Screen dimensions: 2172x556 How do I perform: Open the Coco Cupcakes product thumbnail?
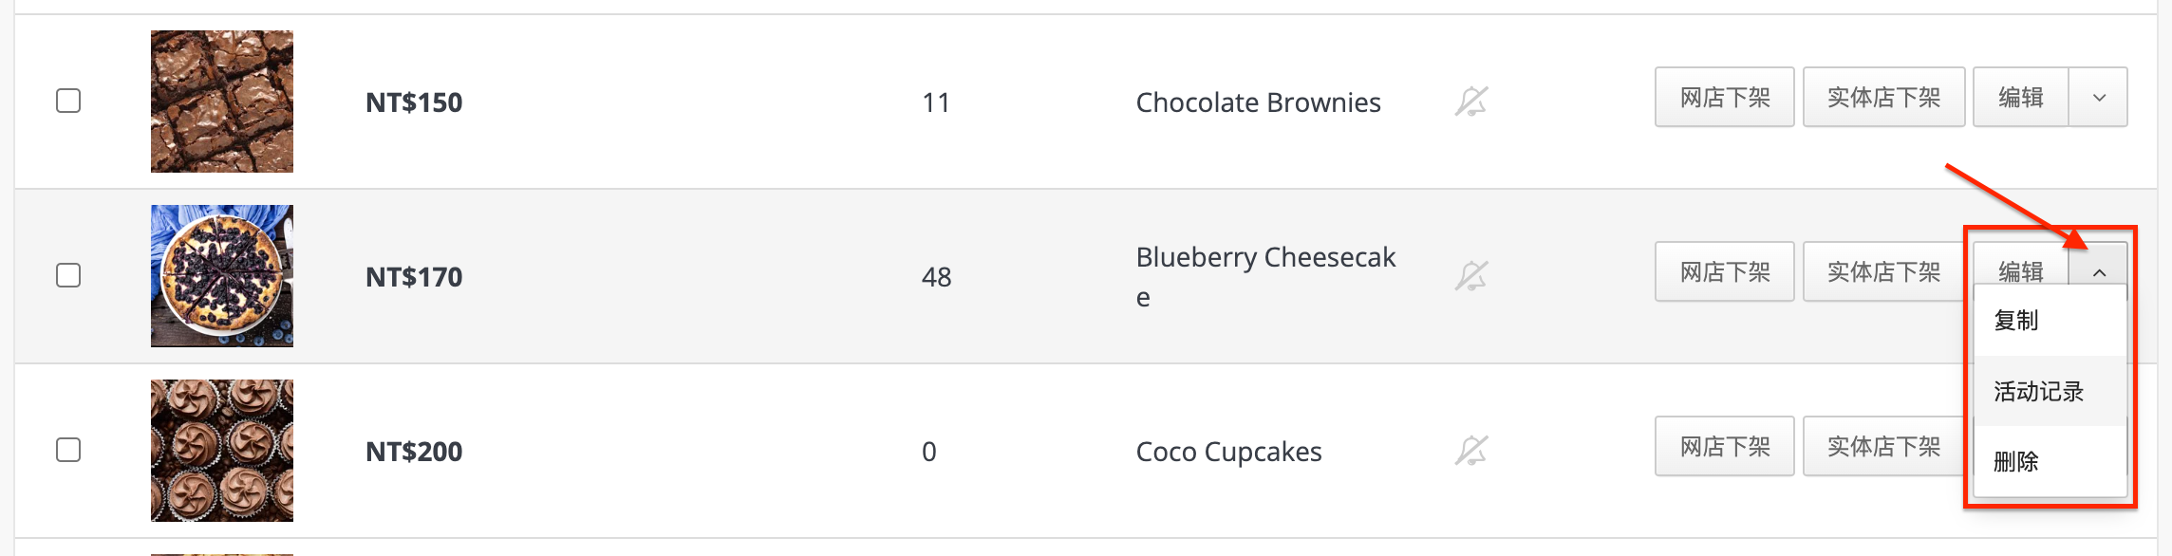[222, 451]
